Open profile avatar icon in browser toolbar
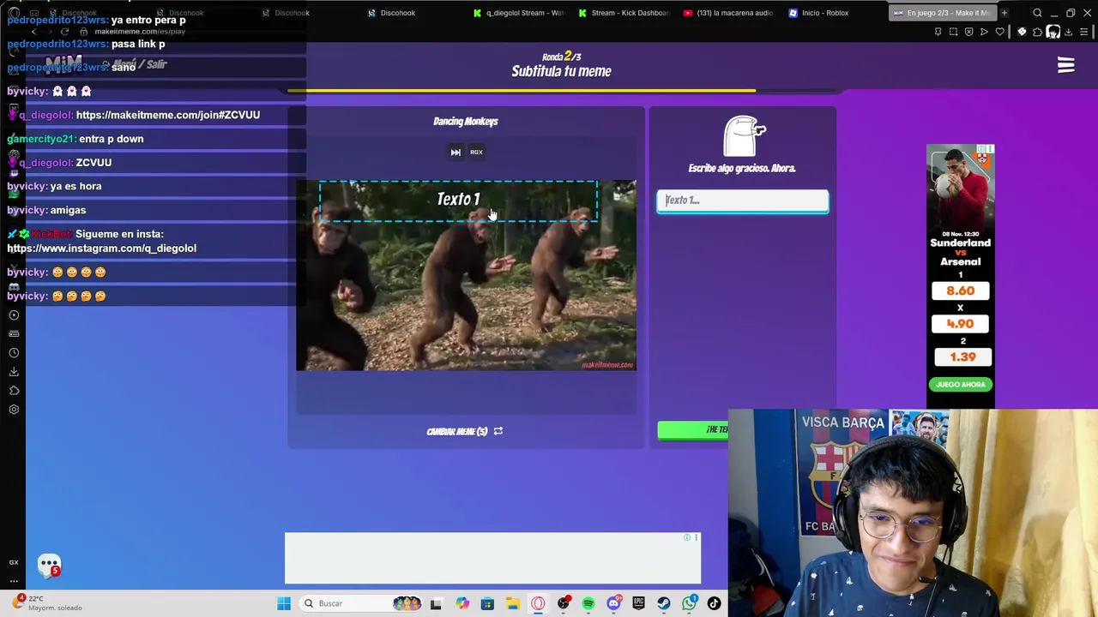Viewport: 1098px width, 617px height. [x=1053, y=32]
